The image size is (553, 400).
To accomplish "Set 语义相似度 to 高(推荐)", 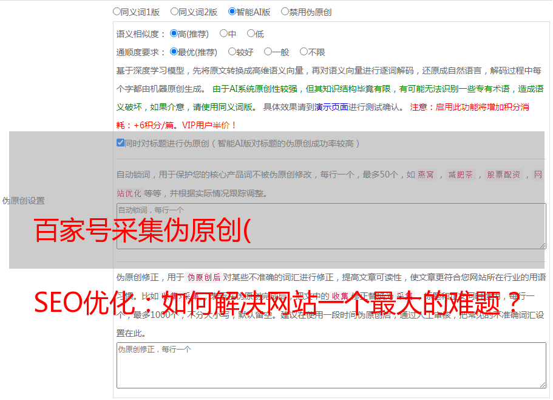I will point(174,33).
